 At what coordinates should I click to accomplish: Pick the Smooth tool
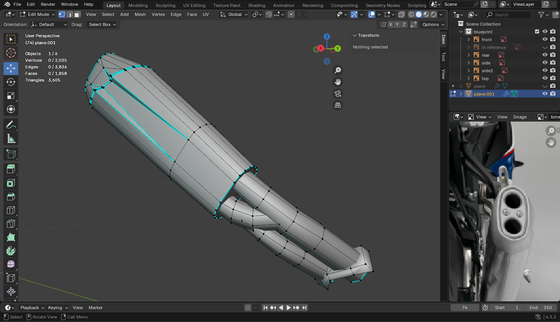pyautogui.click(x=11, y=265)
